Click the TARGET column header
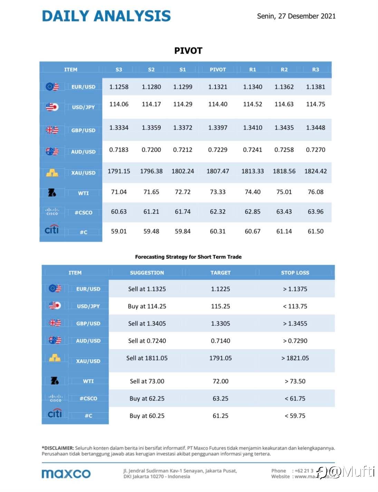Viewport: 378px width, 492px height. (x=221, y=273)
